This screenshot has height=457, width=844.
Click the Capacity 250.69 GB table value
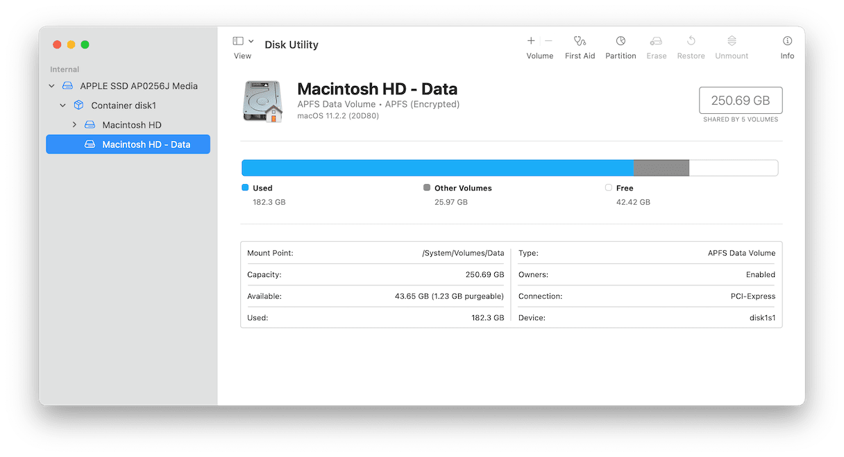[x=484, y=275]
